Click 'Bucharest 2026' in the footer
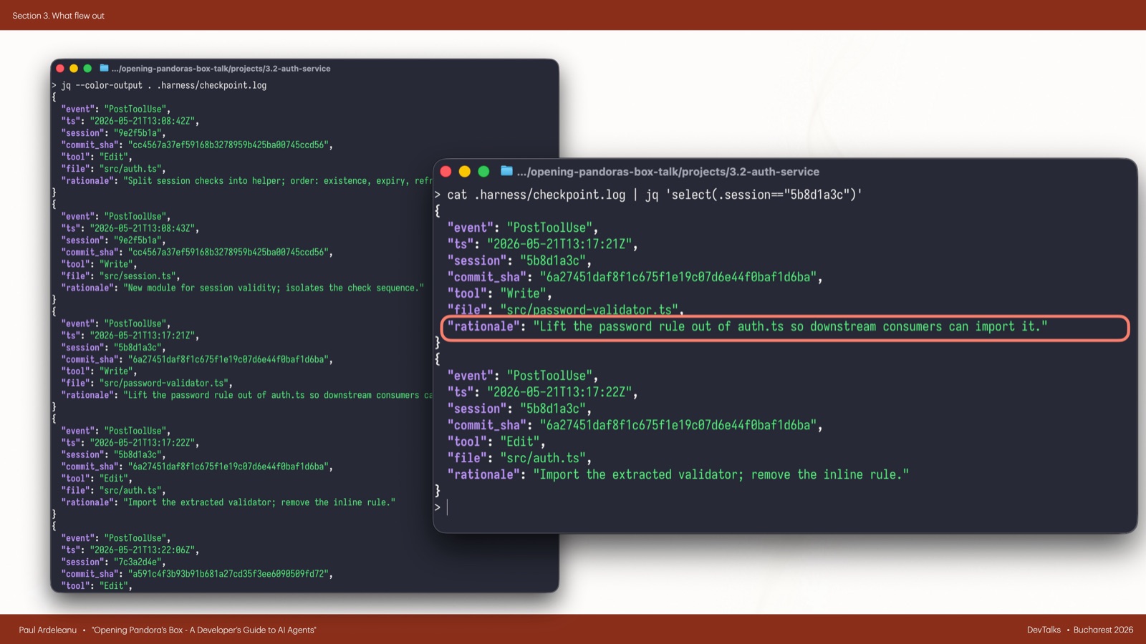Viewport: 1146px width, 644px height. [x=1103, y=630]
